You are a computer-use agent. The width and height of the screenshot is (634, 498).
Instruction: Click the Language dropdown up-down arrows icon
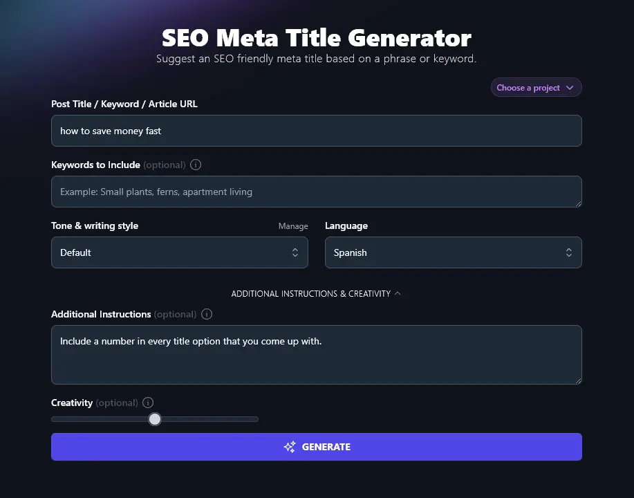tap(569, 252)
